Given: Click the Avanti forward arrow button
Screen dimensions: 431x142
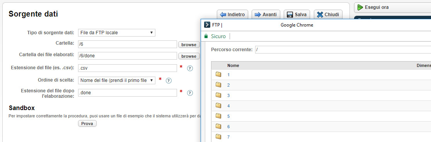Looking at the screenshot, I should pyautogui.click(x=266, y=15).
